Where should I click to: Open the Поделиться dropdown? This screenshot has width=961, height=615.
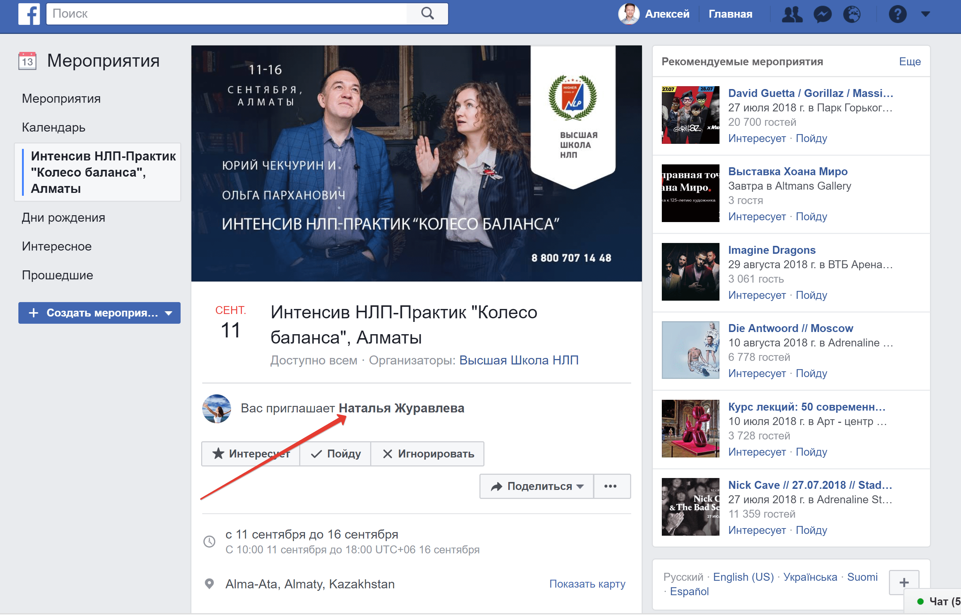(537, 486)
